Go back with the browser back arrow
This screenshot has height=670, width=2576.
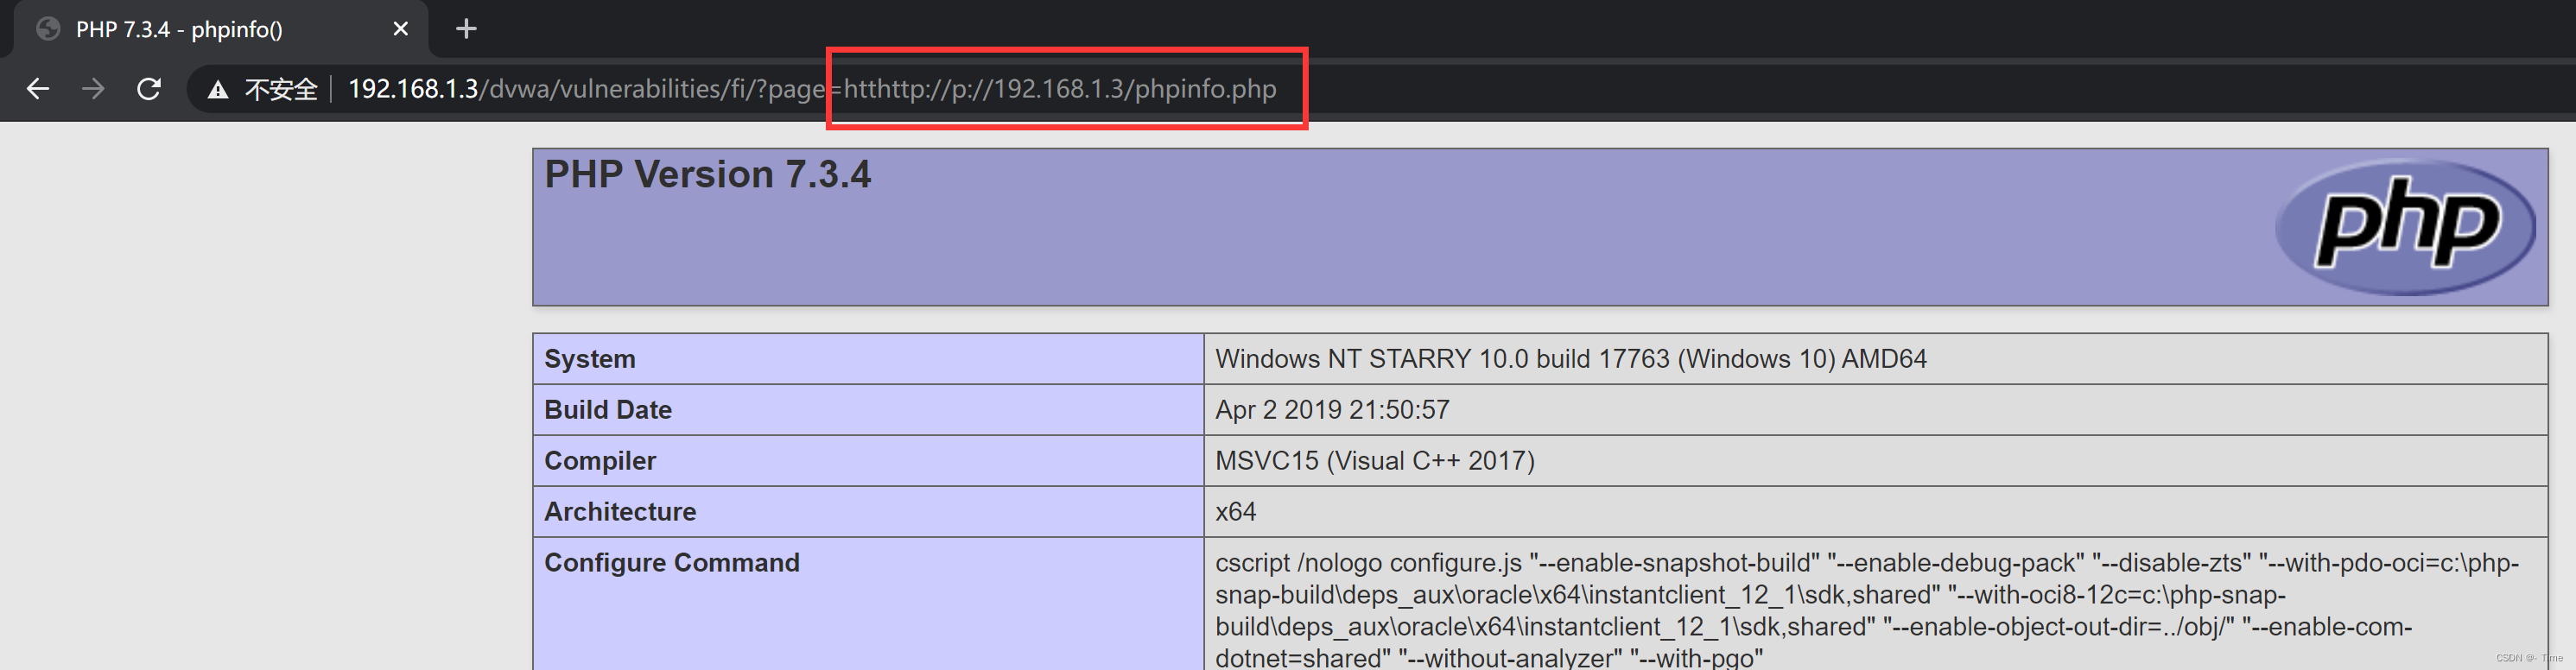[x=38, y=89]
